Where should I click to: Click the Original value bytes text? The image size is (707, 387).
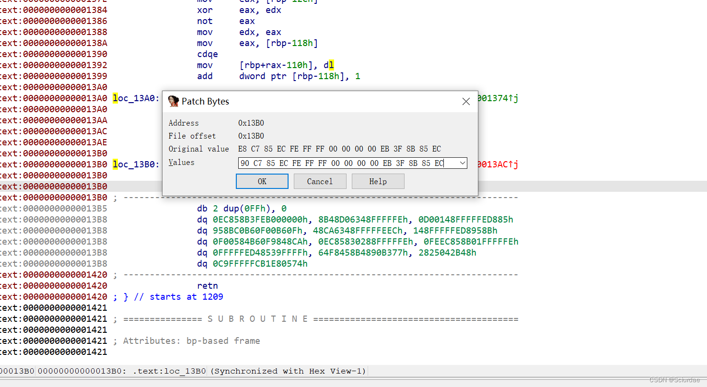click(x=339, y=149)
